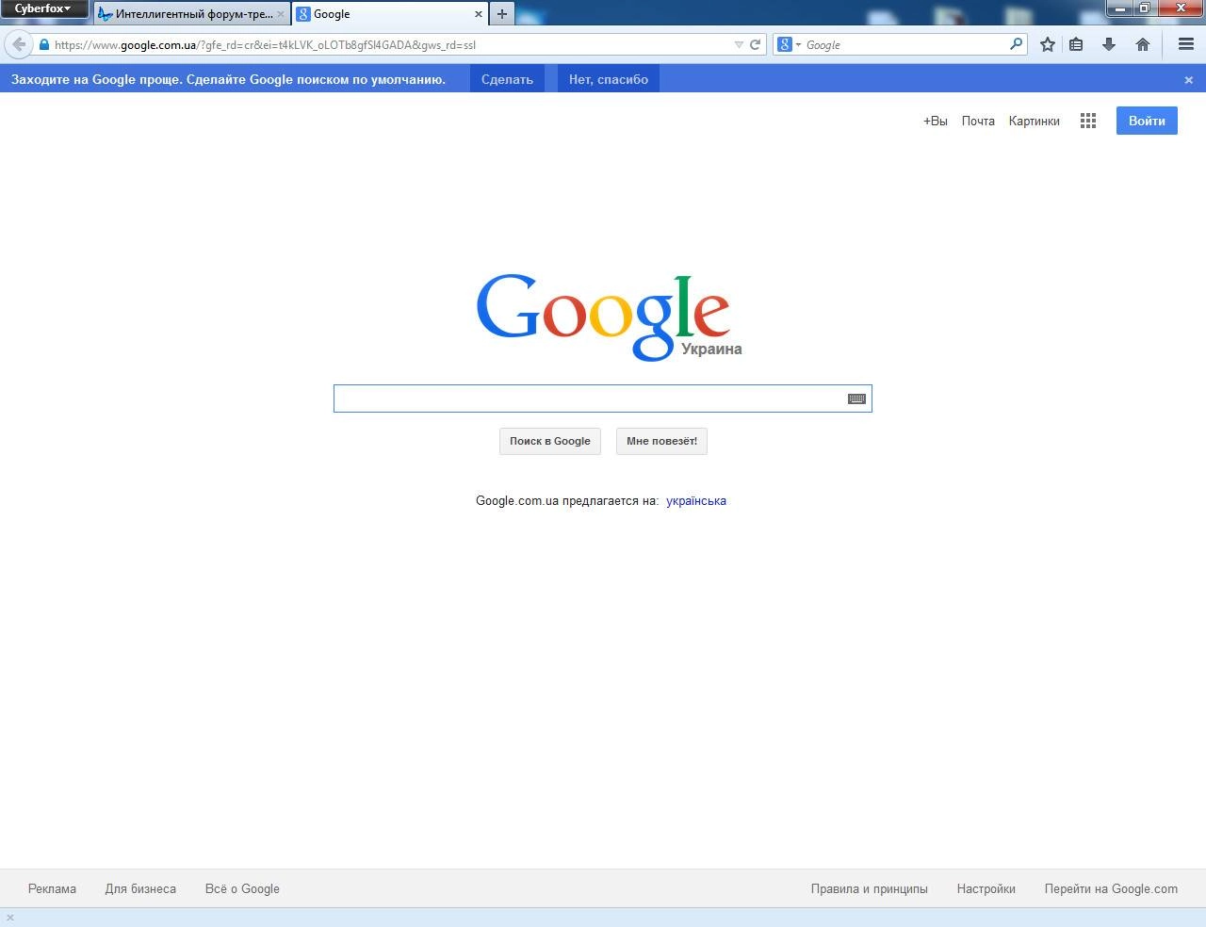Click the magnifier search go icon

point(1016,43)
